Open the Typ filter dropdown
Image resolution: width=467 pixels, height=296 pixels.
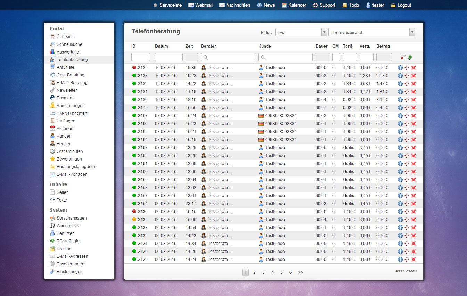tap(301, 32)
